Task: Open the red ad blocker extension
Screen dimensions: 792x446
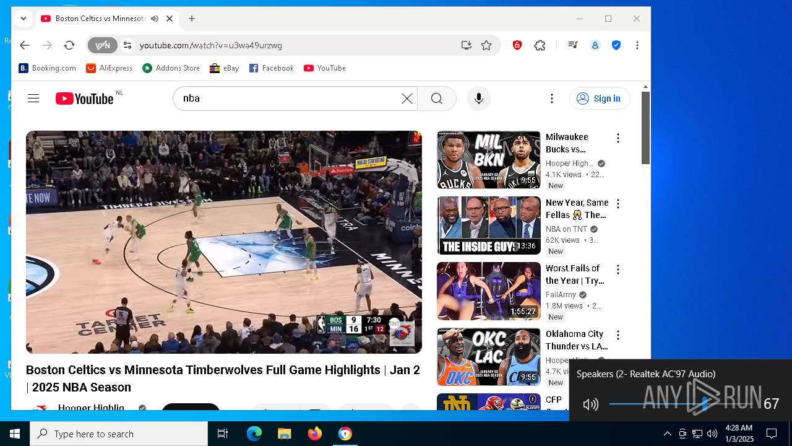Action: tap(517, 45)
